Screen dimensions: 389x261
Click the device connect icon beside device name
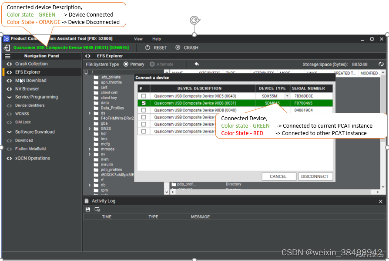pos(7,47)
